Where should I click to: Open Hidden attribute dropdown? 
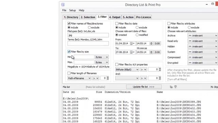[203, 46]
